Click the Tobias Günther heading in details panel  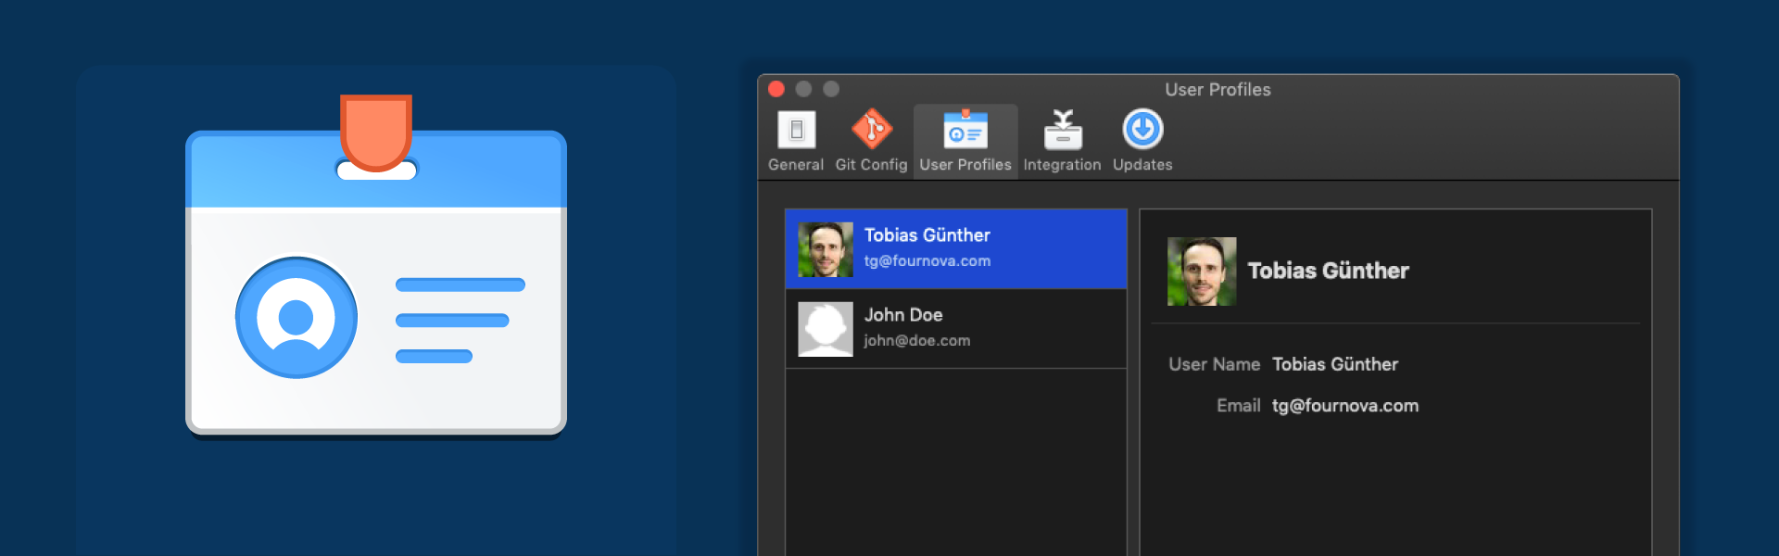(x=1328, y=271)
